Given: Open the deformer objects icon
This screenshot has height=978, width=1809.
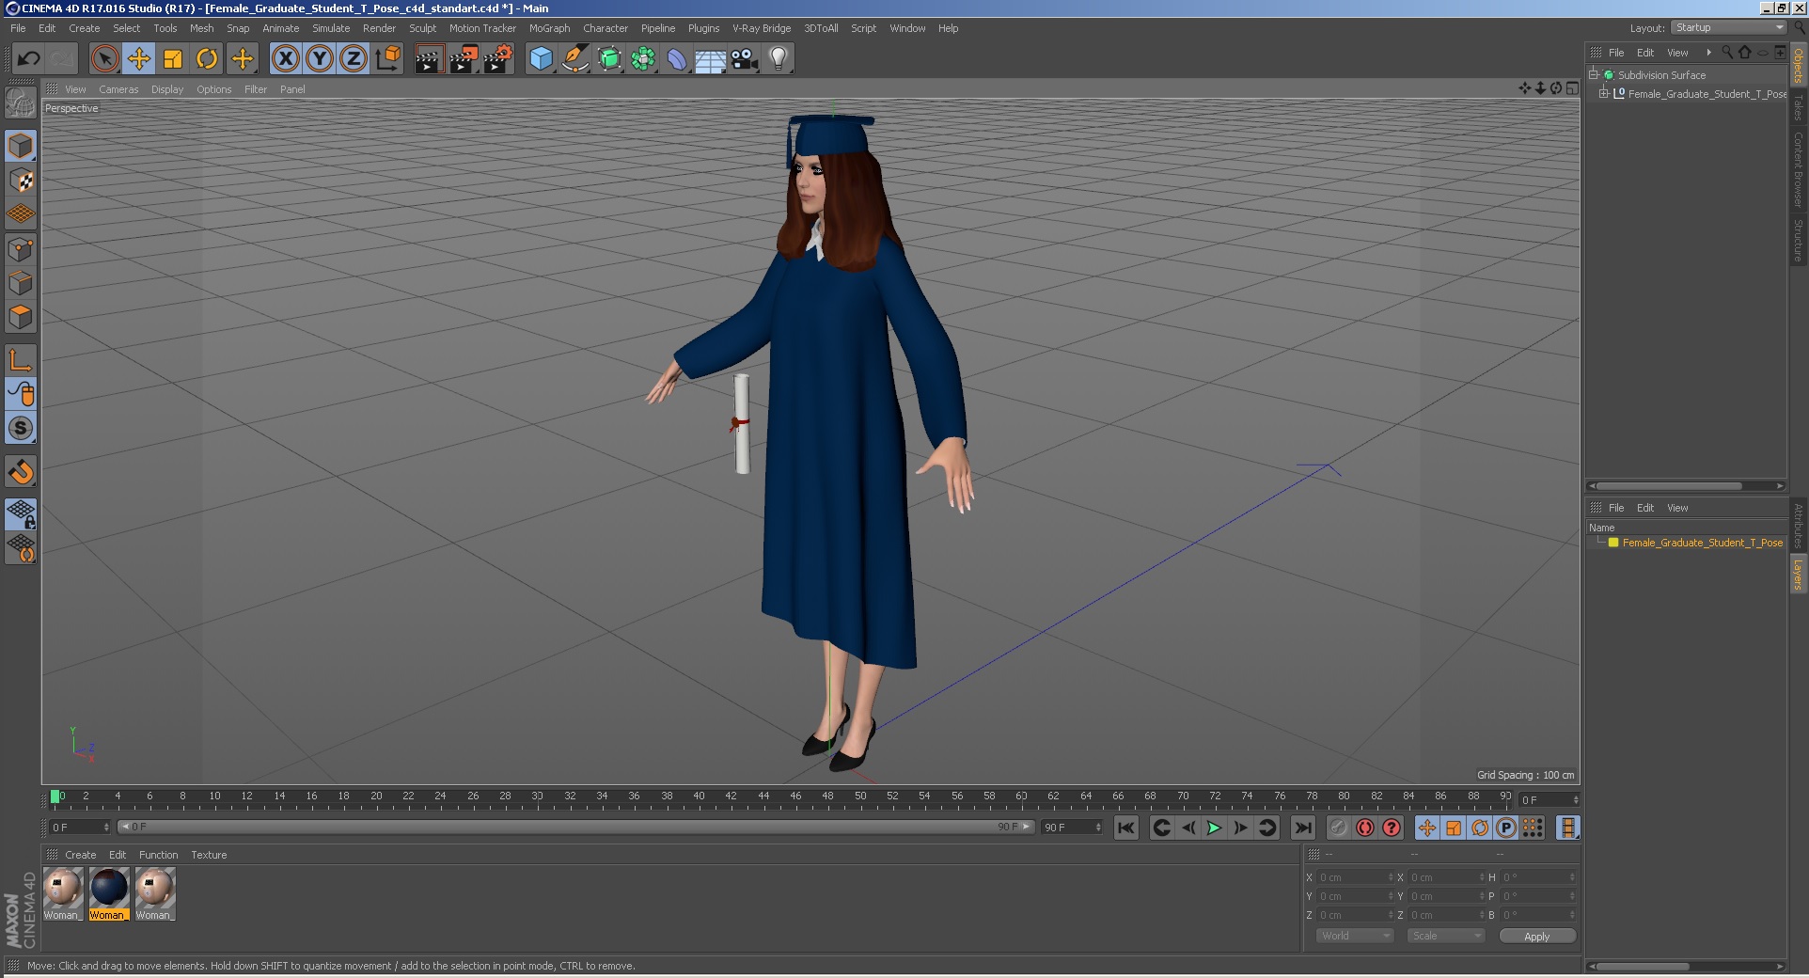Looking at the screenshot, I should (x=677, y=59).
